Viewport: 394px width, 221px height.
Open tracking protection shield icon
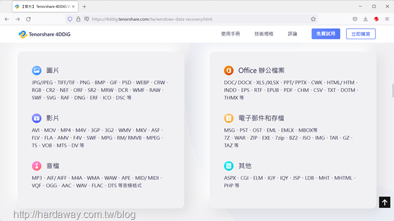click(70, 19)
